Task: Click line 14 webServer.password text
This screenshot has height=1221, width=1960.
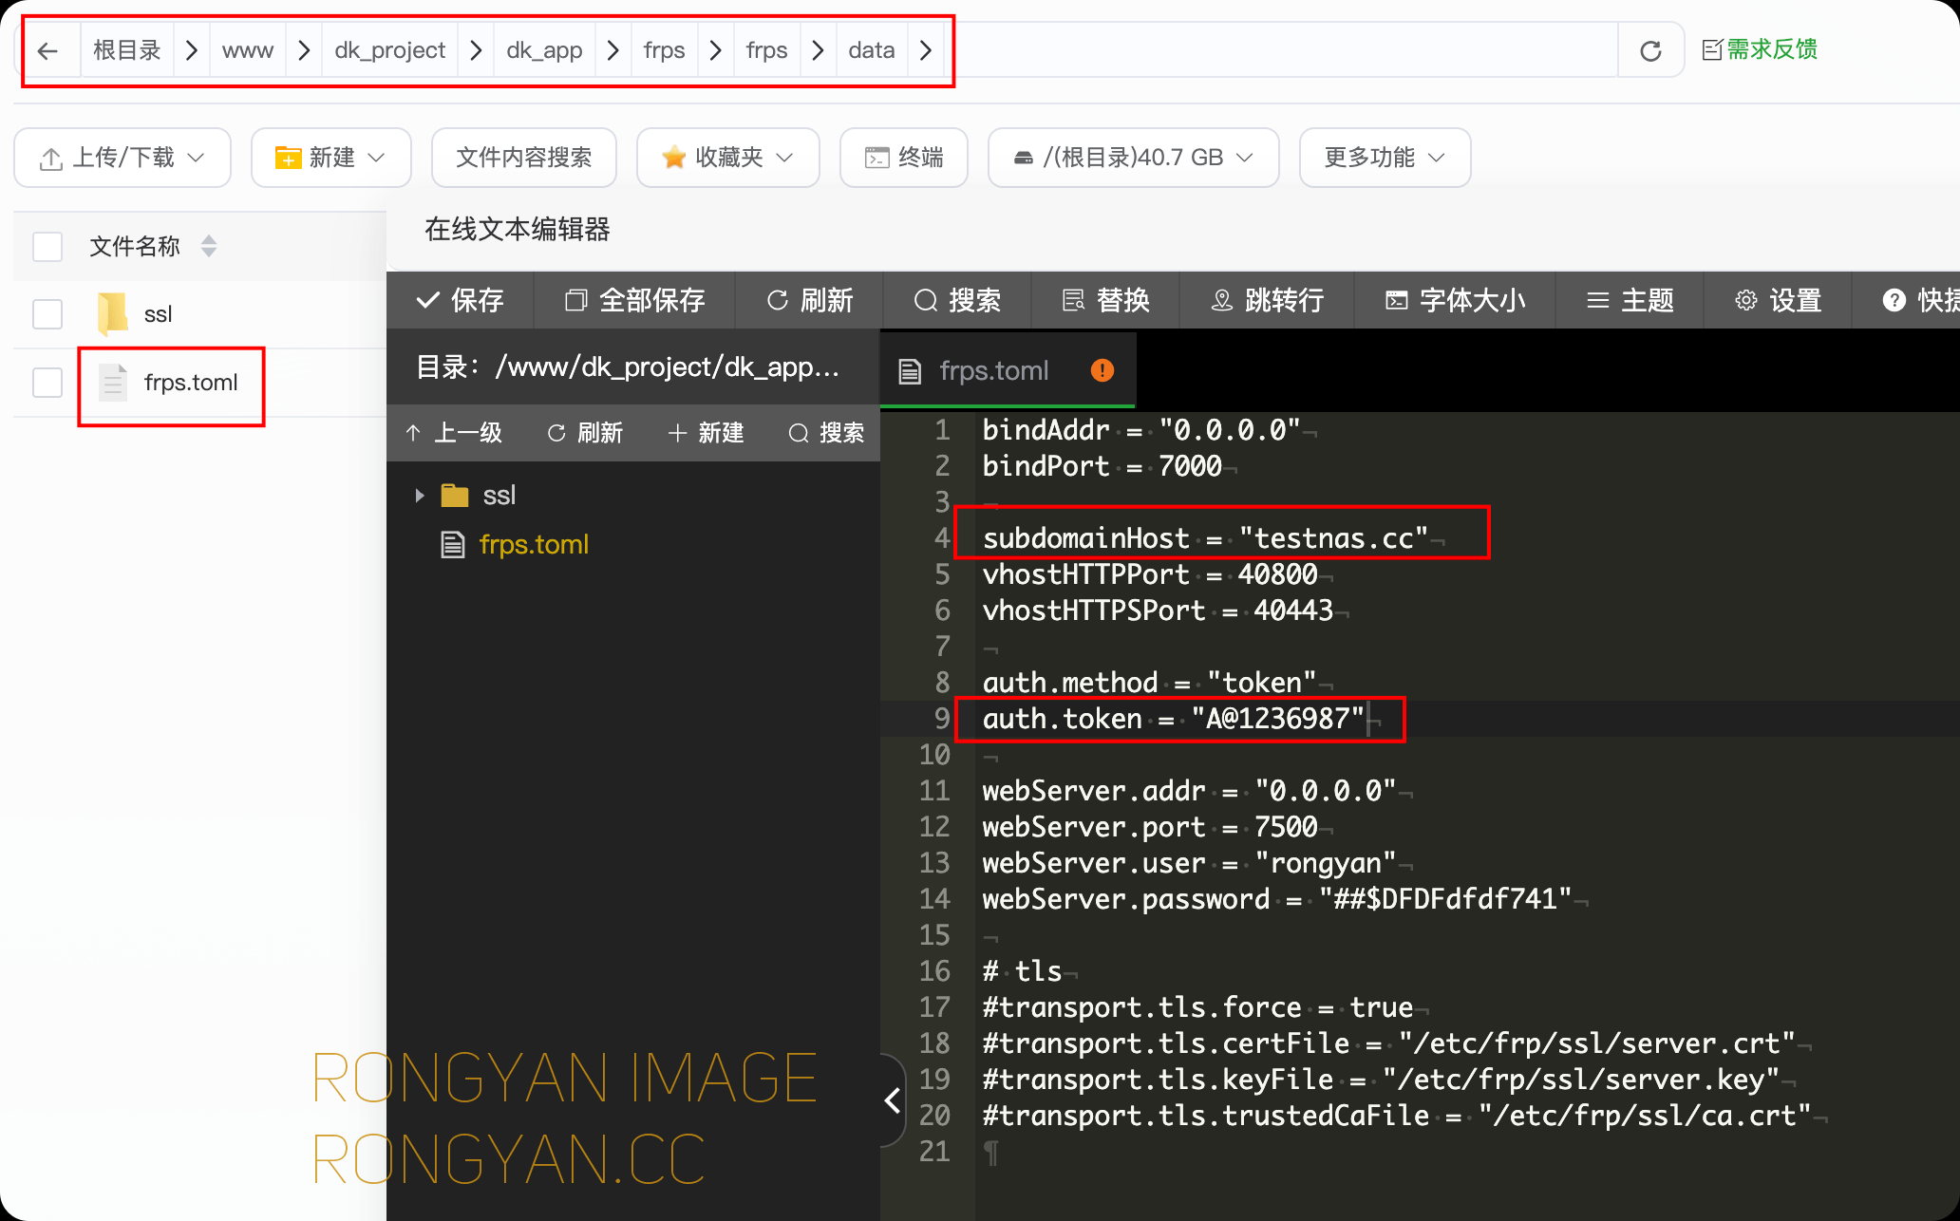Action: tap(1276, 899)
